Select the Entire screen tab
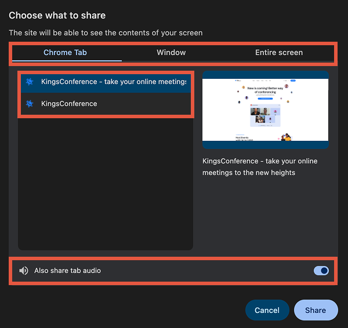 tap(278, 53)
